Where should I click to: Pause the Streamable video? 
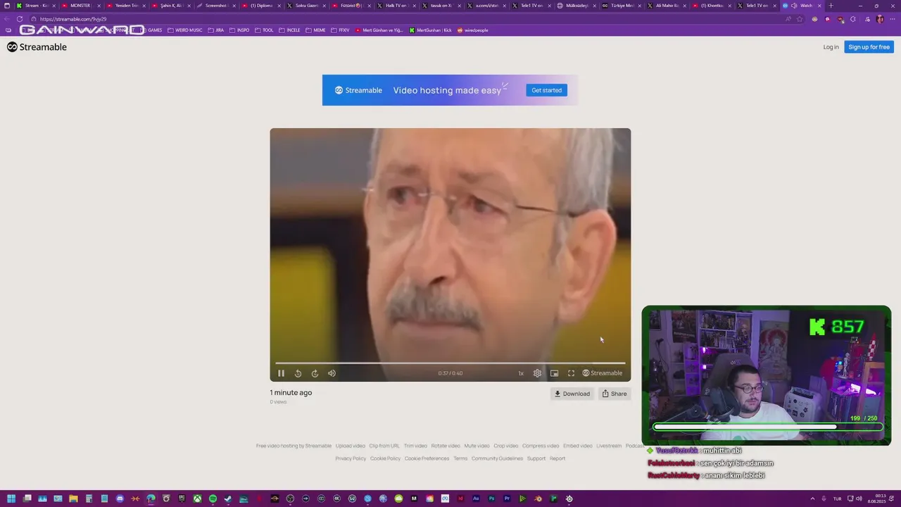tap(281, 373)
